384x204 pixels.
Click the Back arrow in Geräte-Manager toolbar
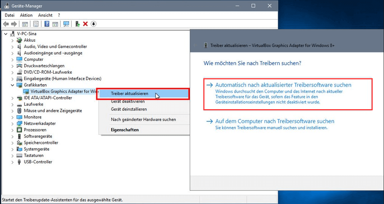pos(6,24)
